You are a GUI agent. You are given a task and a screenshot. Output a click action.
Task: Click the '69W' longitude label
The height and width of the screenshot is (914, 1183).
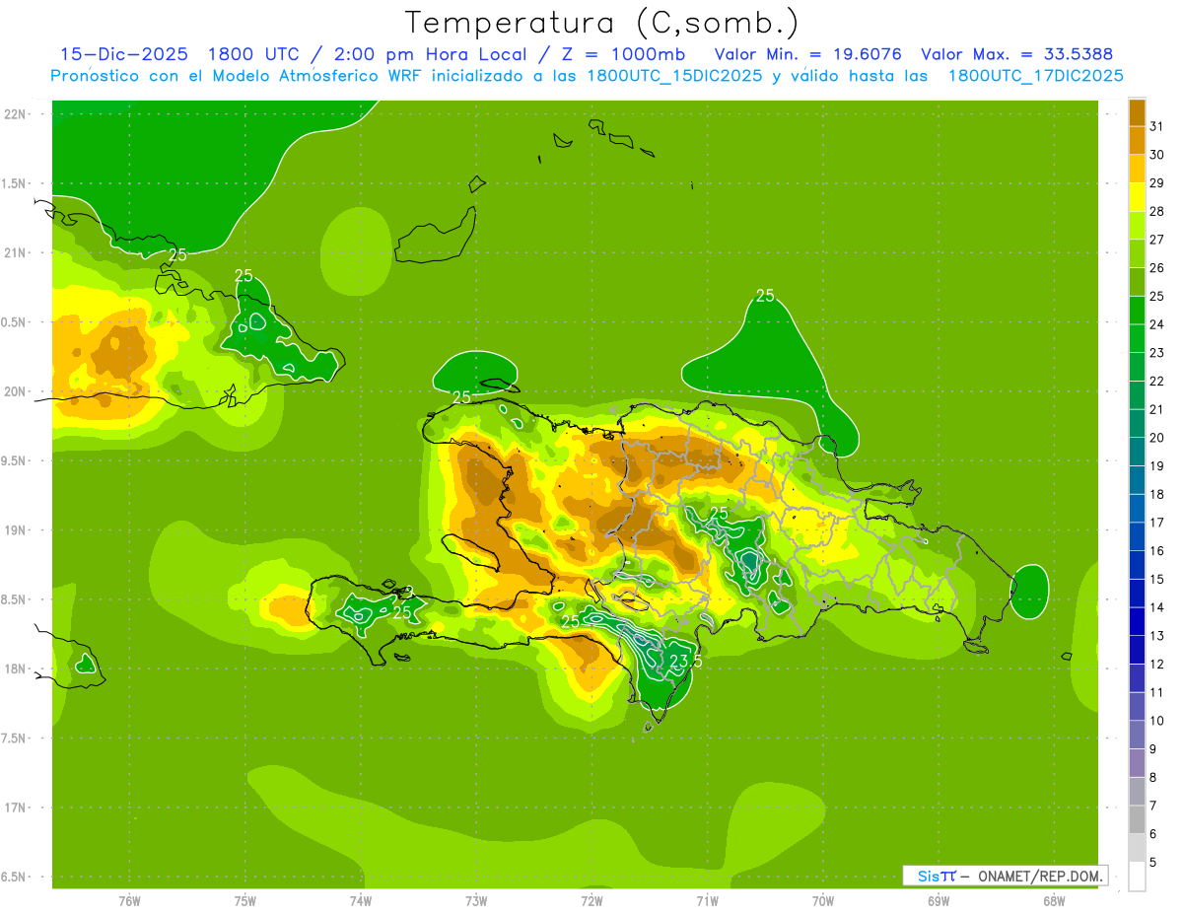[939, 901]
